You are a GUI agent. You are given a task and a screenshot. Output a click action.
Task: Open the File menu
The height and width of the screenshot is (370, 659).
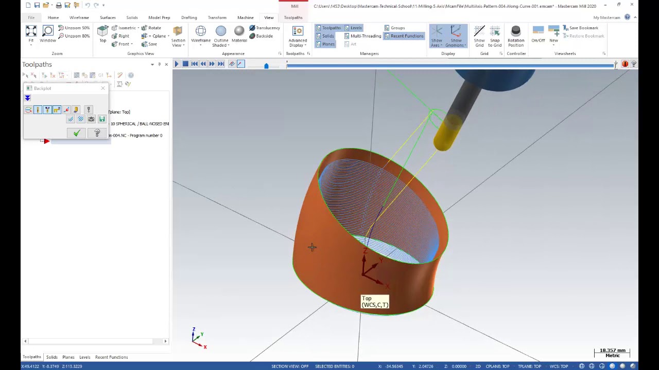click(31, 17)
